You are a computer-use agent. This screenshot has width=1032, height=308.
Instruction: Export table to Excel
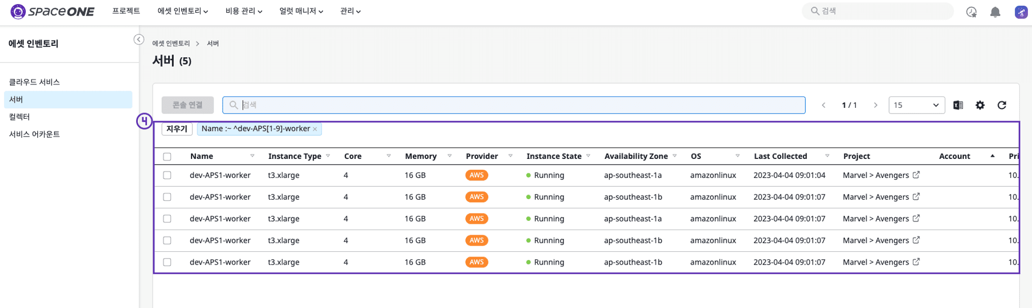[x=958, y=105]
